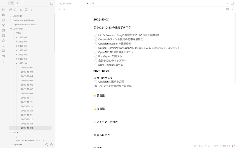
Task: Open the Cursor+APIプロジェクト link
Action: pos(166,48)
